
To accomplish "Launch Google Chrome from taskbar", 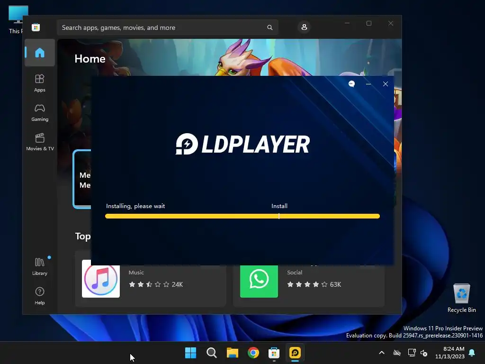I will coord(253,353).
